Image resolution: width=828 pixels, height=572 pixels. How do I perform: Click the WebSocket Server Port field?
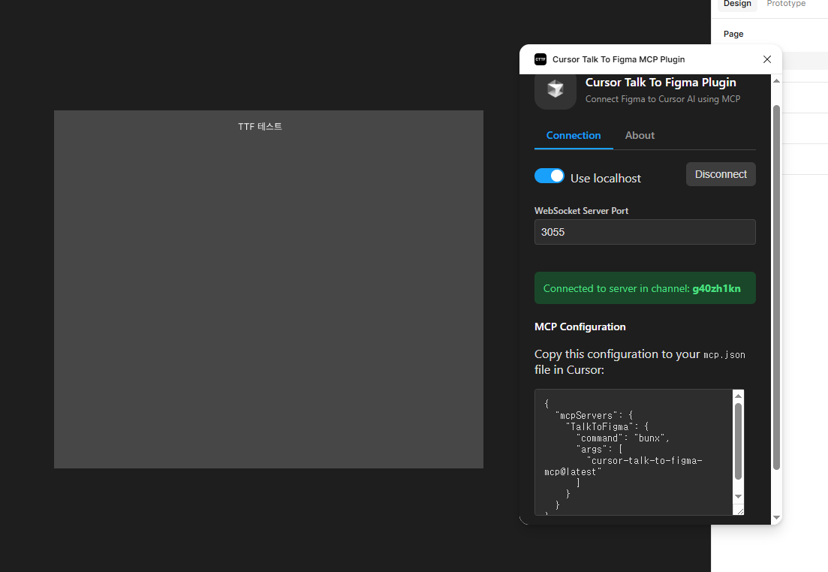pos(645,232)
